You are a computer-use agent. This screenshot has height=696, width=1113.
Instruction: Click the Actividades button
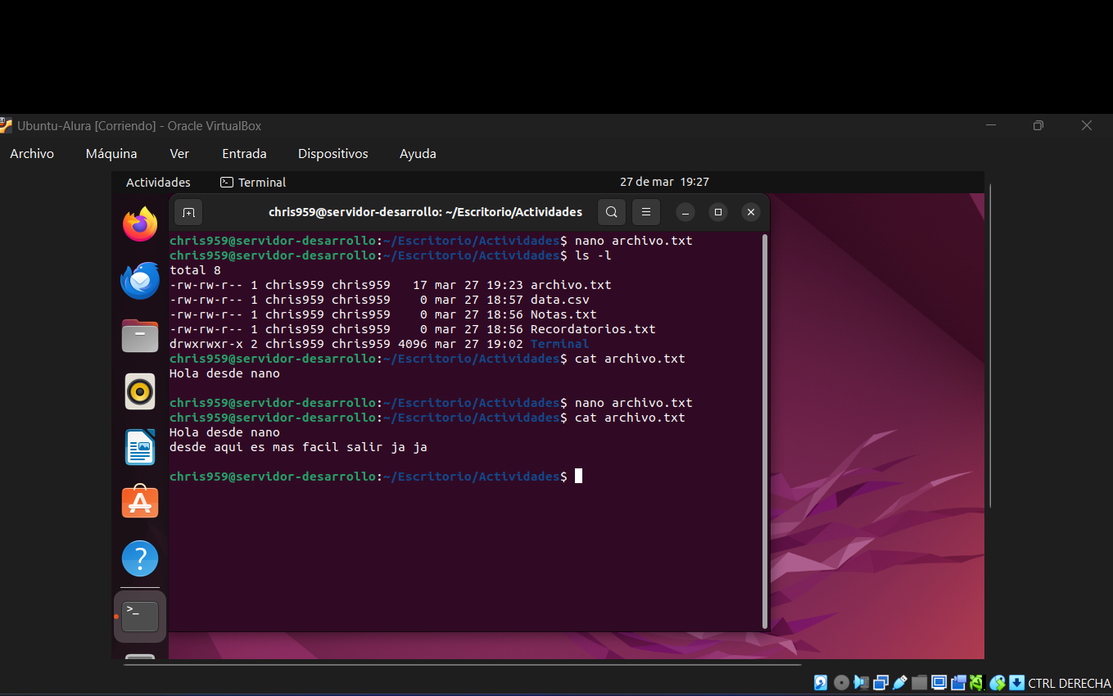point(157,182)
